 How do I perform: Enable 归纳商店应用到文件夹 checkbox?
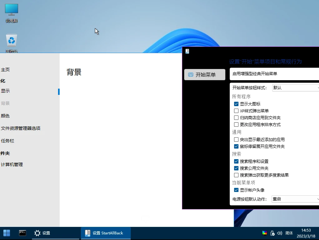pos(236,118)
